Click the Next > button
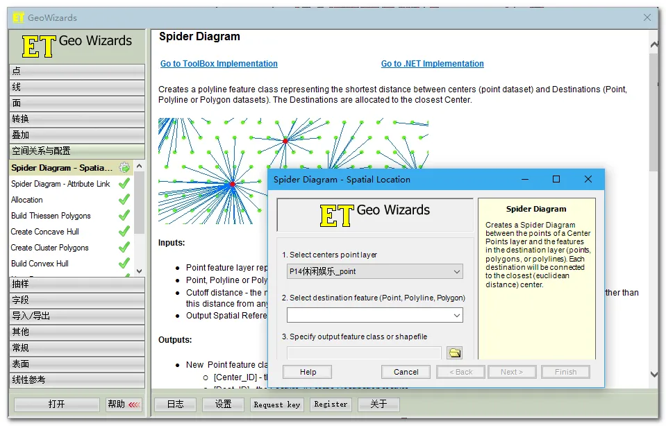 coord(512,372)
